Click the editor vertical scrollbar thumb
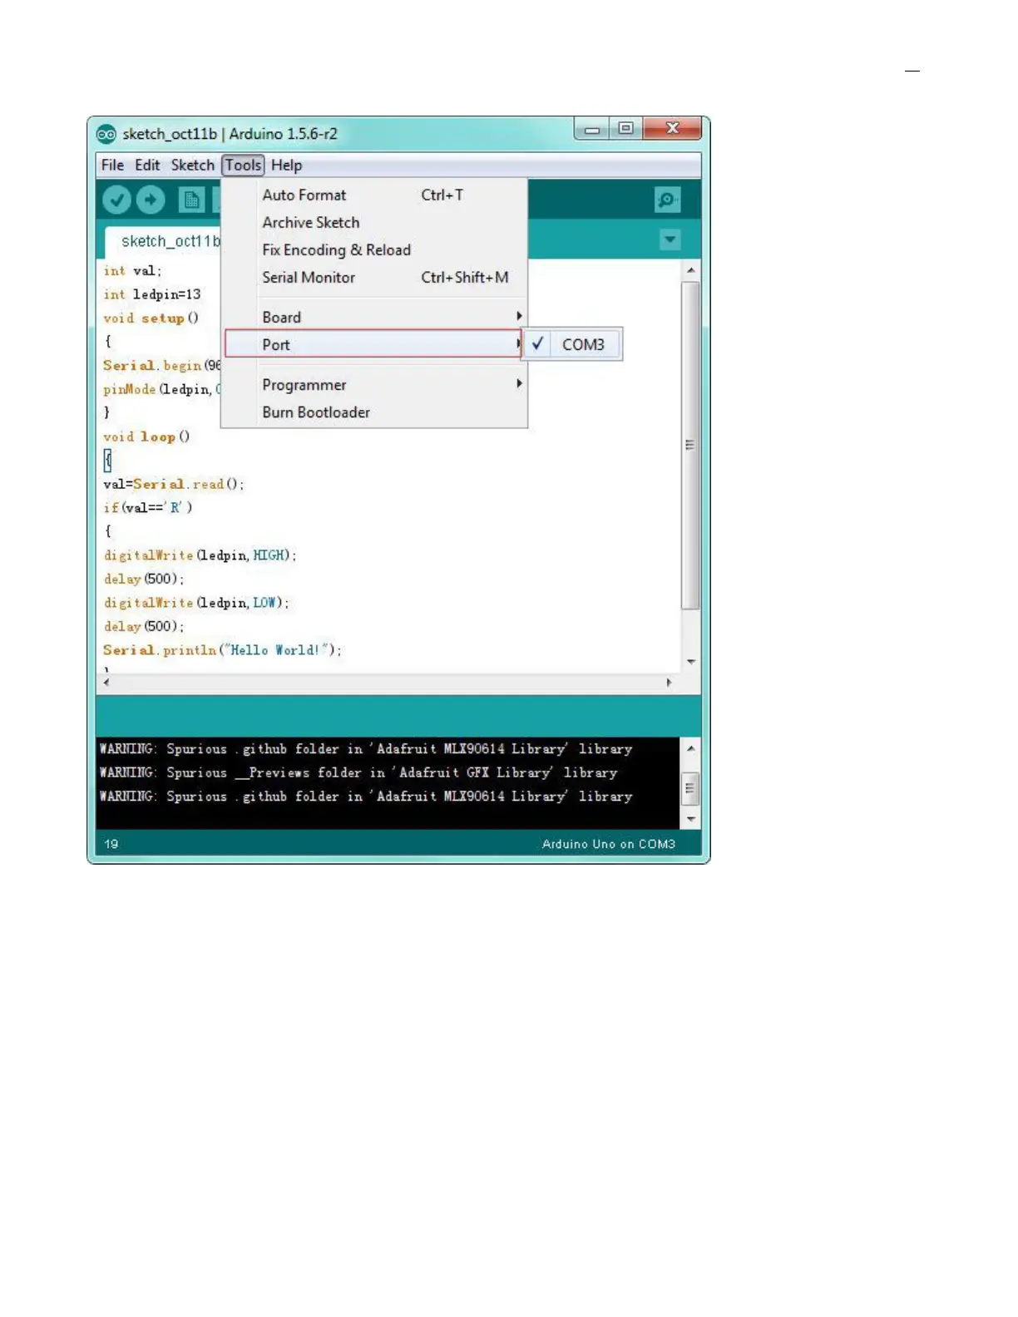Image resolution: width=1018 pixels, height=1317 pixels. coord(690,445)
